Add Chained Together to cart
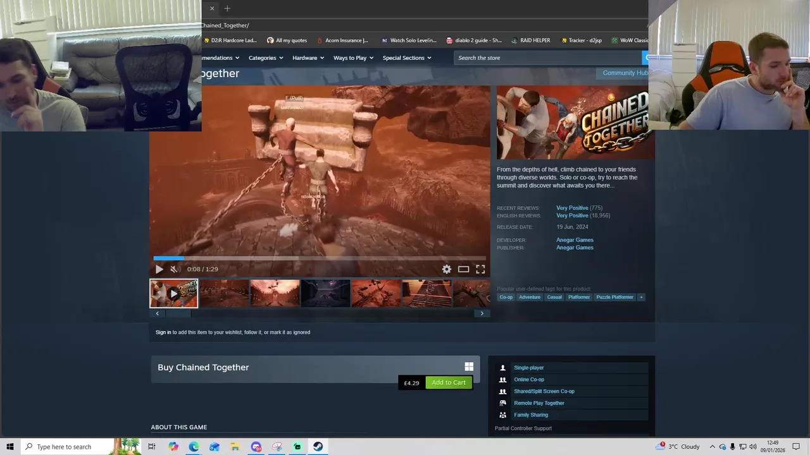 tap(449, 382)
